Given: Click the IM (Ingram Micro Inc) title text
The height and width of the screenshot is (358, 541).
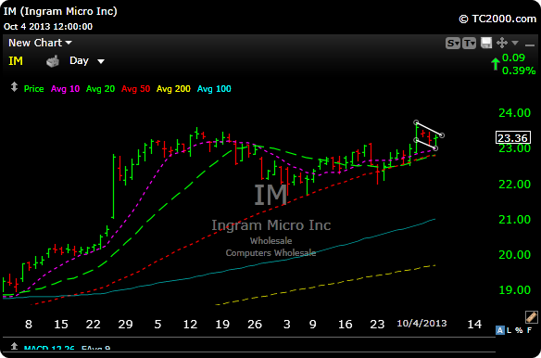Looking at the screenshot, I should click(x=60, y=11).
